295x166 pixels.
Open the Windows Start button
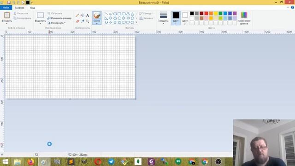pyautogui.click(x=5, y=162)
